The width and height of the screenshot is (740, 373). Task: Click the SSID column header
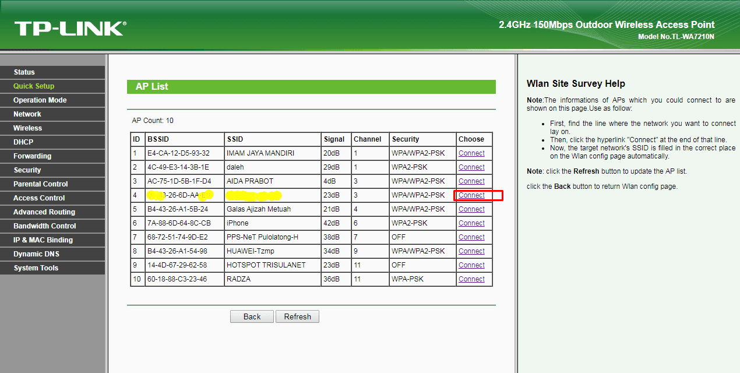[x=273, y=139]
